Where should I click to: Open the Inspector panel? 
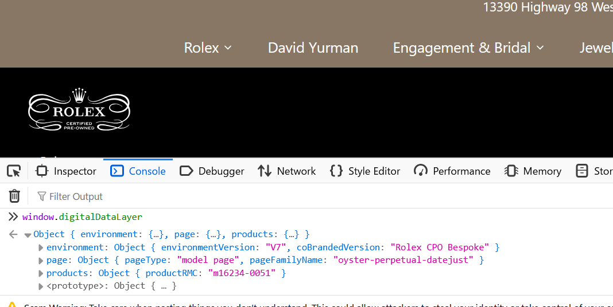coord(65,171)
